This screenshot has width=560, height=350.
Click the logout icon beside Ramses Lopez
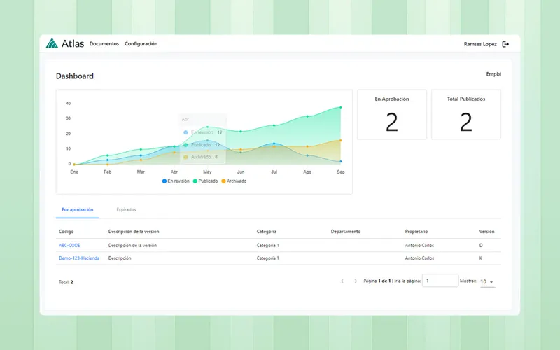click(505, 44)
